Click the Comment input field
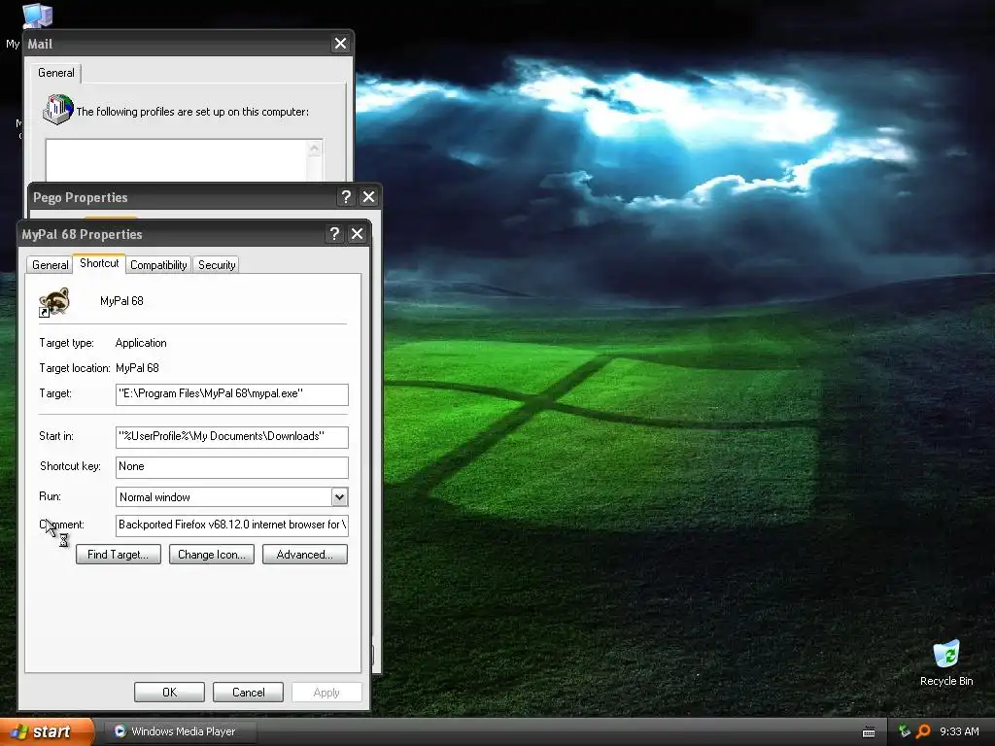Image resolution: width=995 pixels, height=746 pixels. (x=231, y=526)
